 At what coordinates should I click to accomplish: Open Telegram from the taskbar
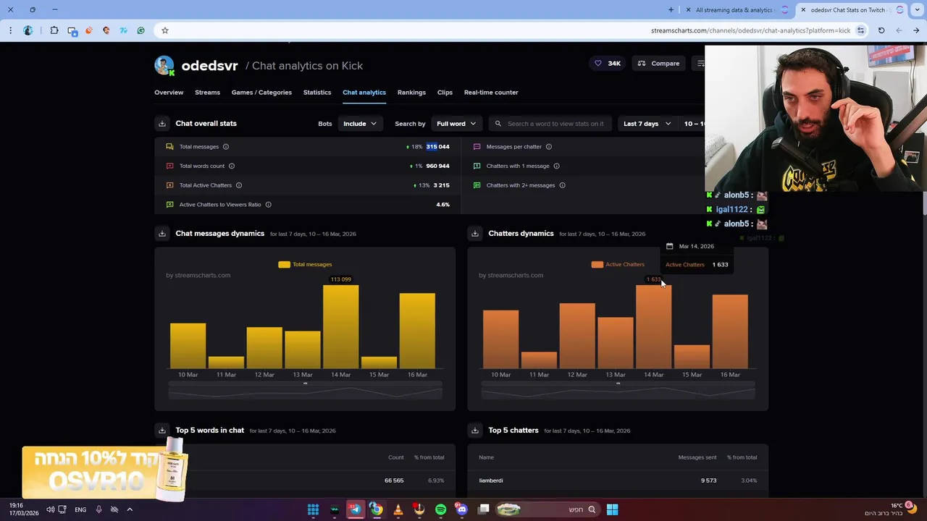tap(355, 509)
